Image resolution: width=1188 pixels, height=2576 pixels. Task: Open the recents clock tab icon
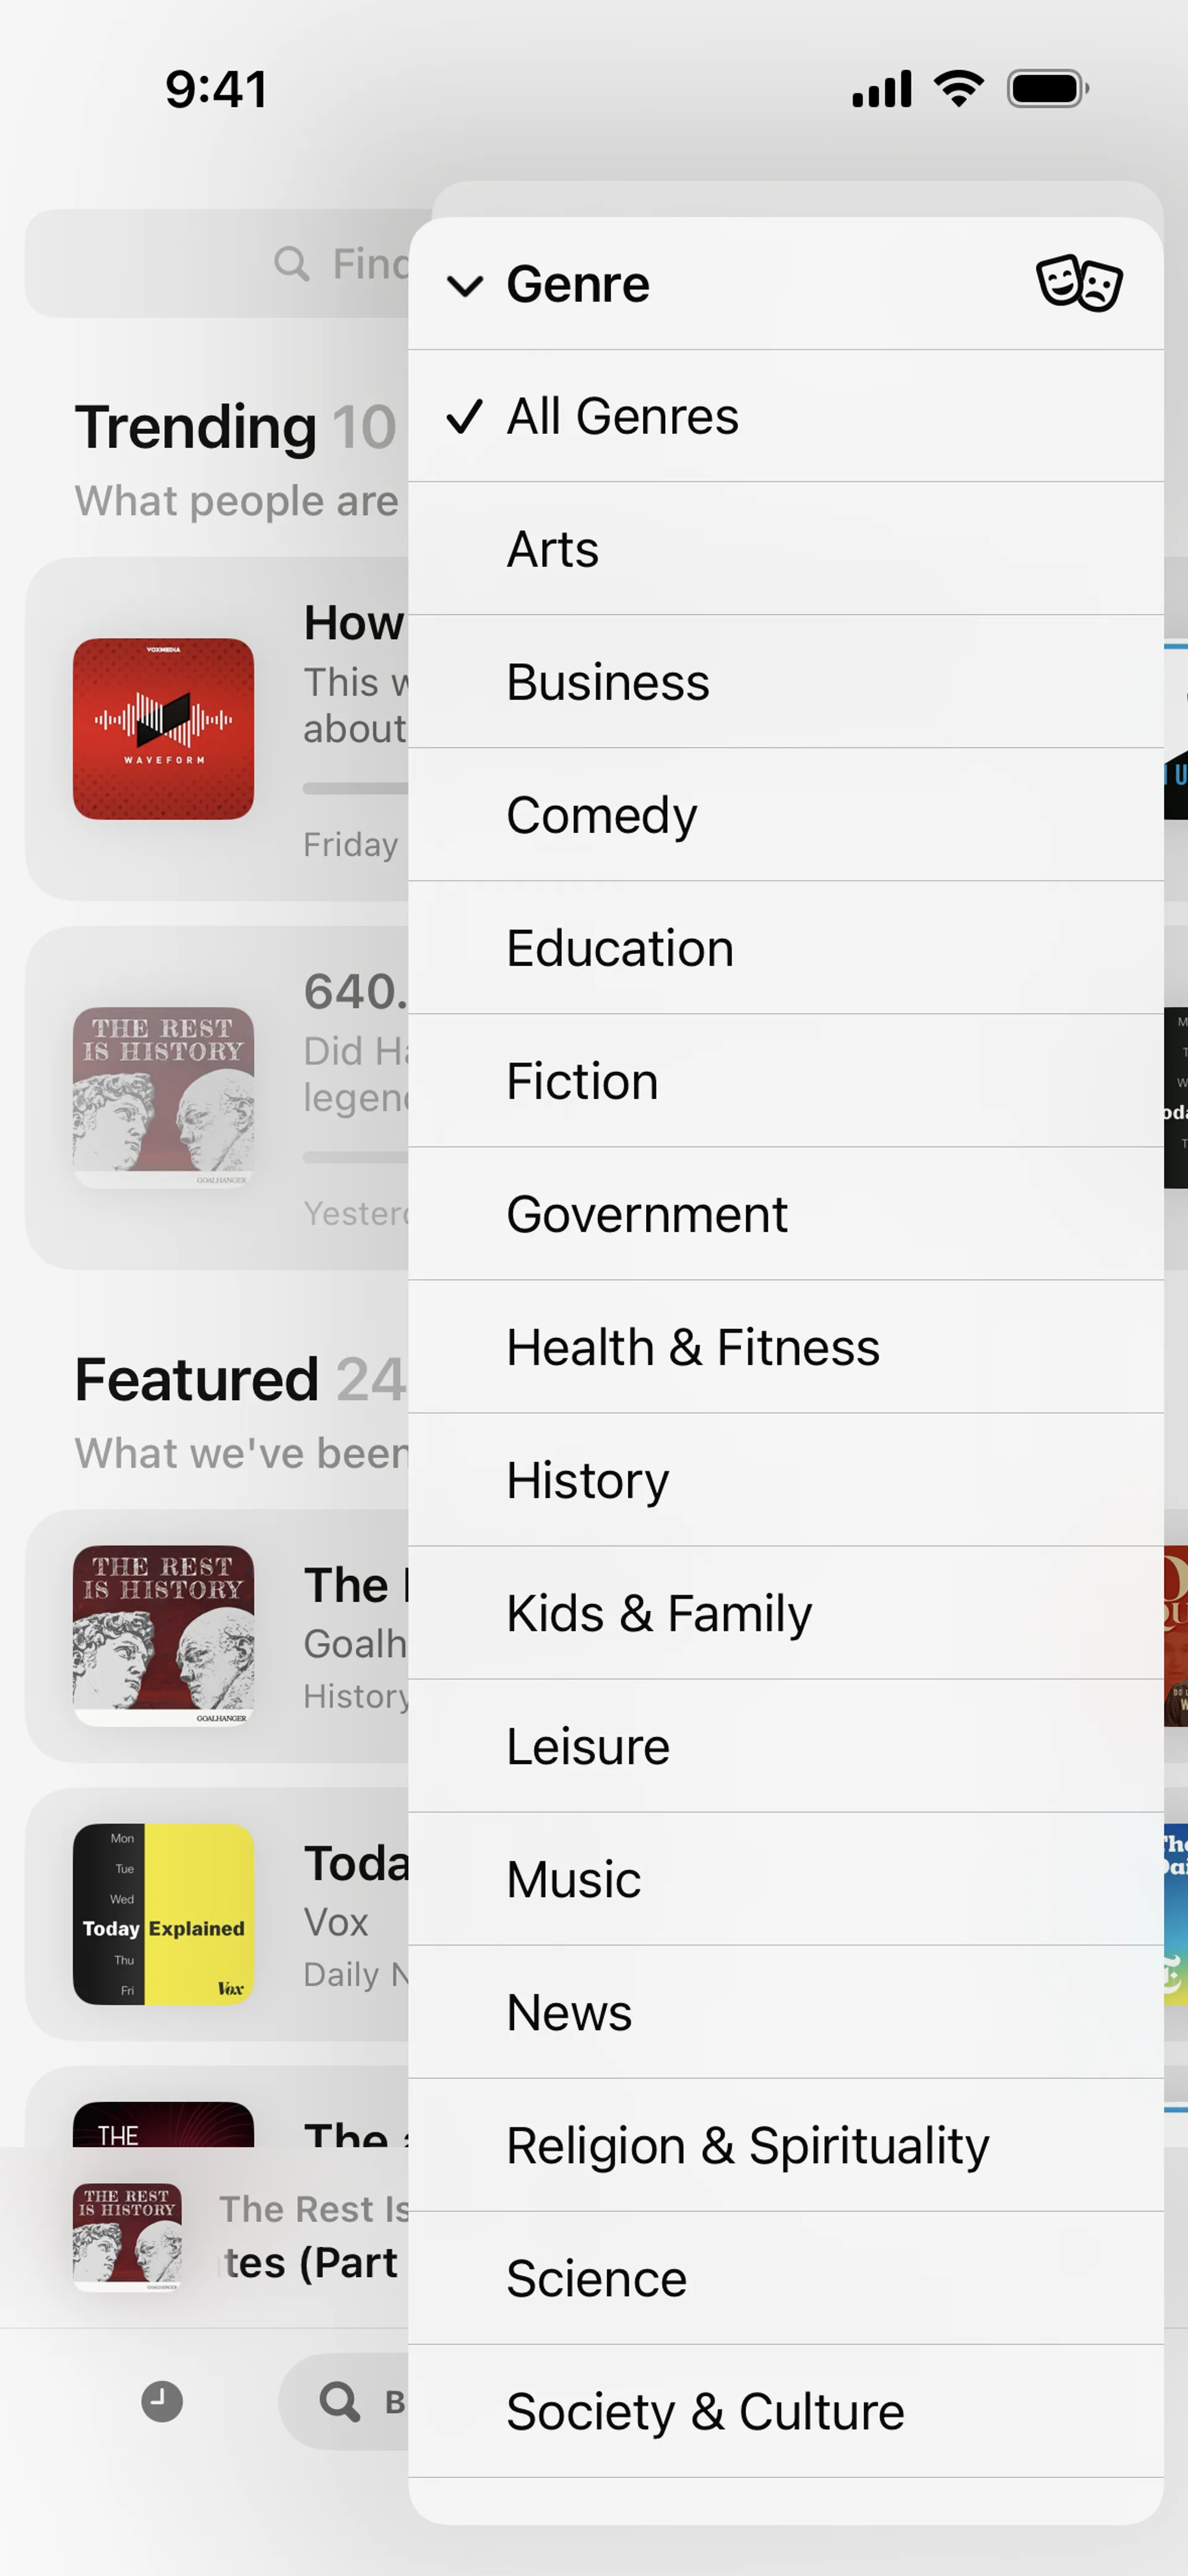point(161,2401)
